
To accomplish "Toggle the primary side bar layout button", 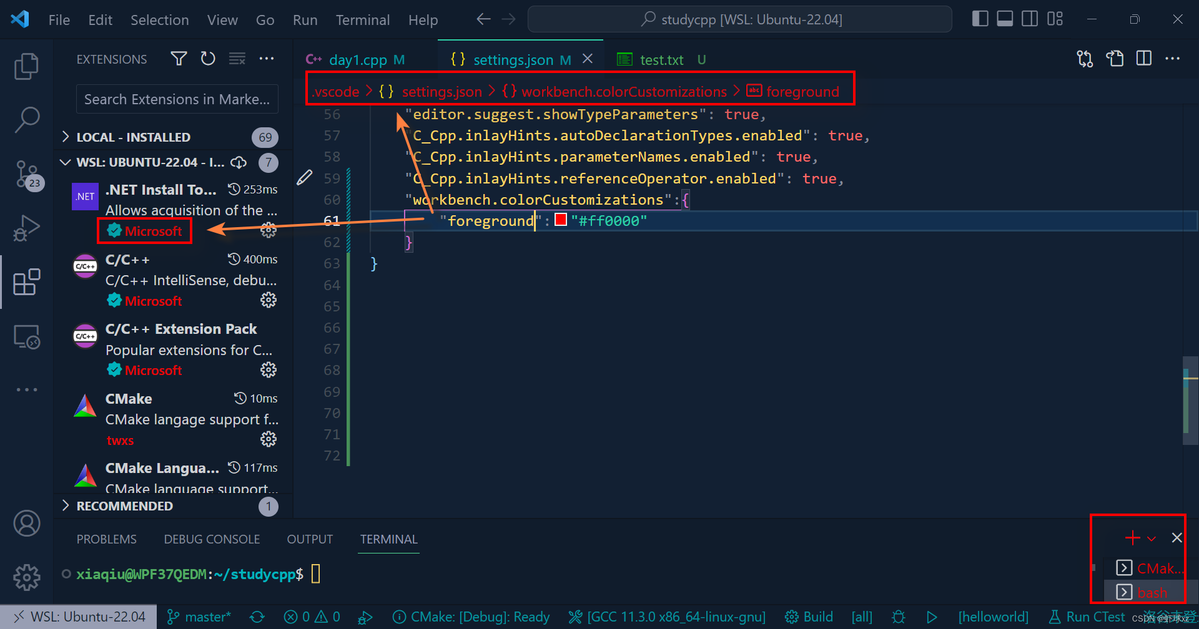I will 980,19.
